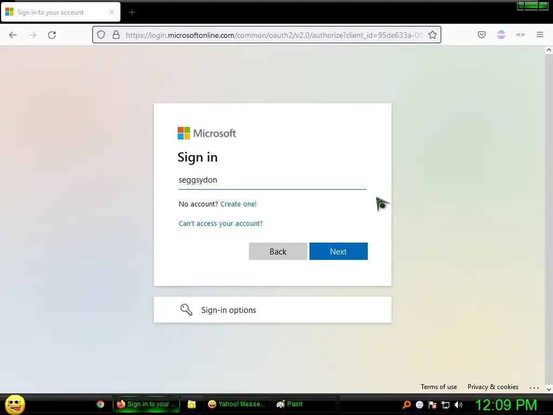Switch to Paint in the taskbar

click(305, 404)
